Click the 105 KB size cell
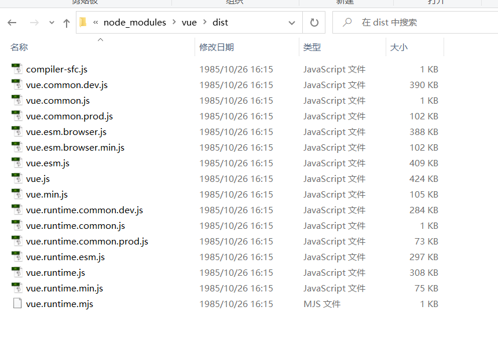This screenshot has width=498, height=354. click(424, 194)
